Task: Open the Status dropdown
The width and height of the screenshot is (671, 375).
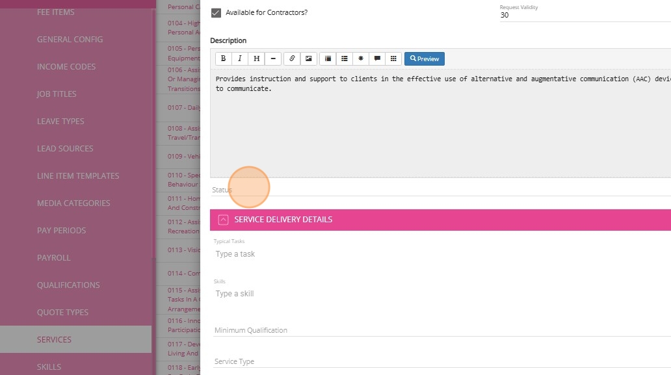Action: tap(440, 189)
